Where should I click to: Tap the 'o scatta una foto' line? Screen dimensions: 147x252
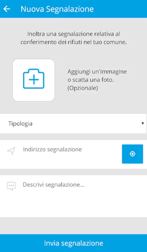click(x=91, y=80)
